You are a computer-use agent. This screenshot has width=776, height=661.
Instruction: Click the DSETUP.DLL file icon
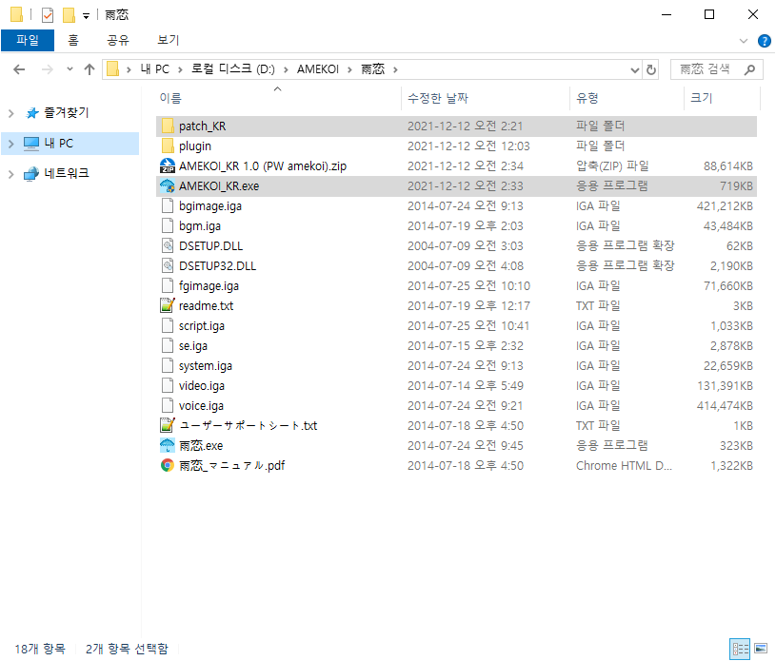point(168,245)
